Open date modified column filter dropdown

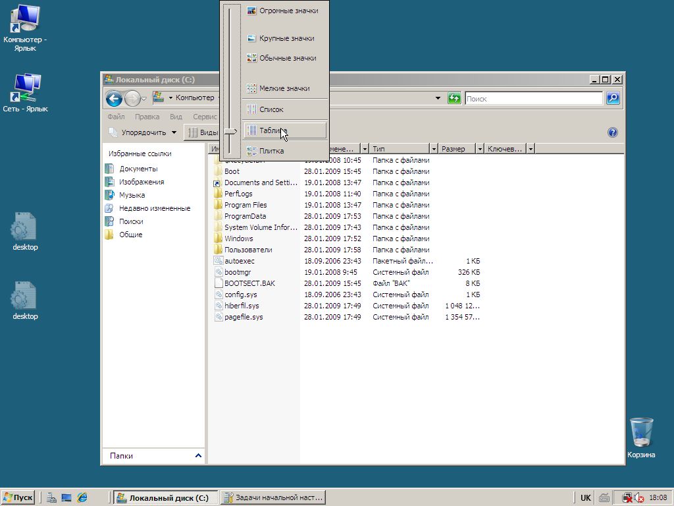tap(365, 149)
